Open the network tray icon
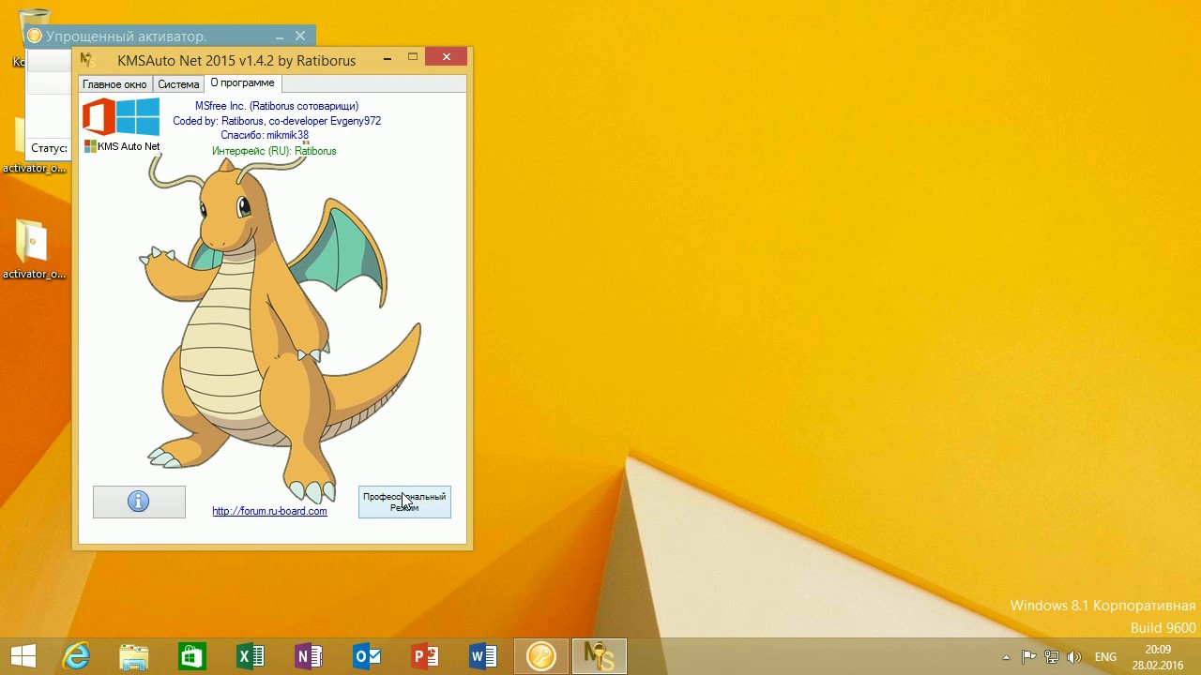The image size is (1201, 675). (x=1052, y=657)
